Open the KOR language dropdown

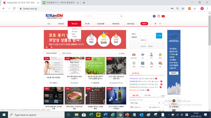pos(159,24)
